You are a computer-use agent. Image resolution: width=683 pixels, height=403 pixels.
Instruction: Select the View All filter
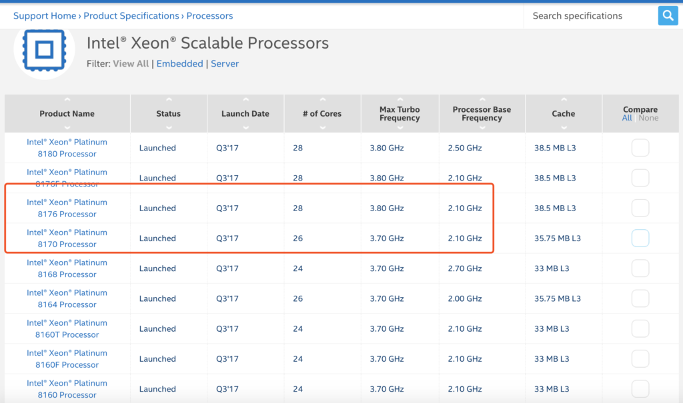(131, 63)
